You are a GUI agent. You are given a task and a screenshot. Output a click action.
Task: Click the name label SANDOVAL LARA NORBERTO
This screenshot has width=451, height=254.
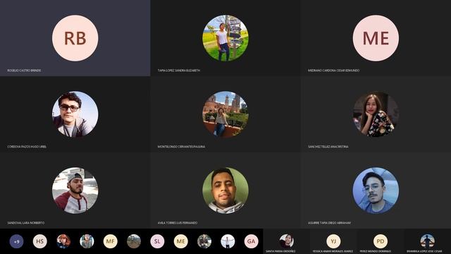tap(26, 223)
